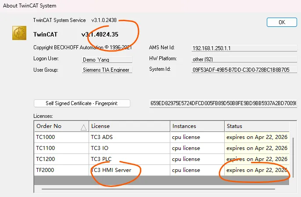Select the AMS Net Id field
Image resolution: width=301 pixels, height=197 pixels.
[244, 48]
